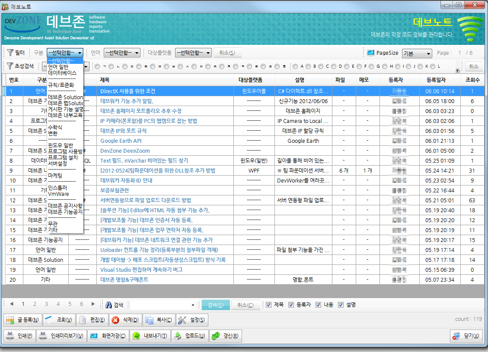Select row 20 '데브존 명함&구매폰트'
The height and width of the screenshot is (352, 488).
[x=245, y=280]
